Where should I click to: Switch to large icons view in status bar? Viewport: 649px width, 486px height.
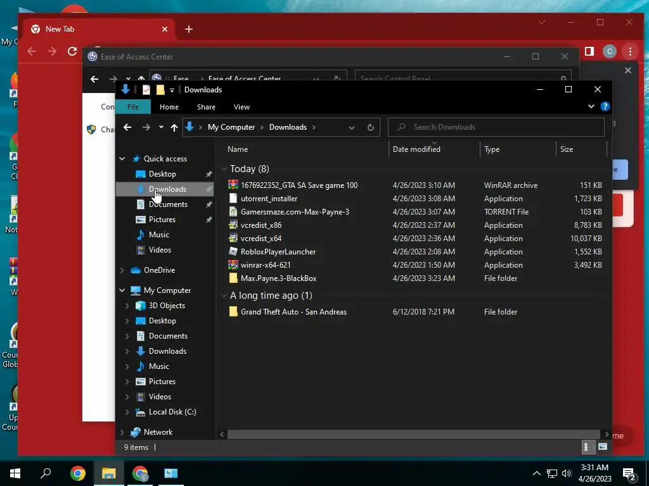pos(603,447)
